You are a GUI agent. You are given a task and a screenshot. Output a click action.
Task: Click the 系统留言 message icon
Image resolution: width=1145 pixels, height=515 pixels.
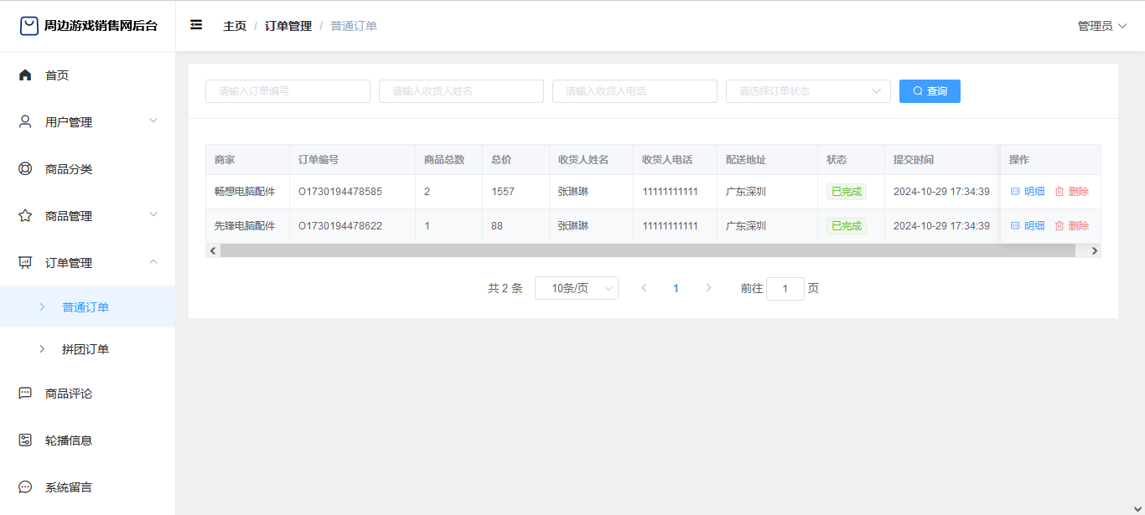[x=25, y=487]
